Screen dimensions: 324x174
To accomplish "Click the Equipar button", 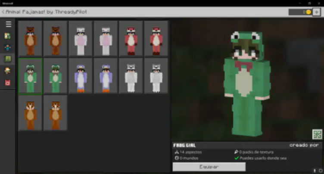I will pos(209,167).
